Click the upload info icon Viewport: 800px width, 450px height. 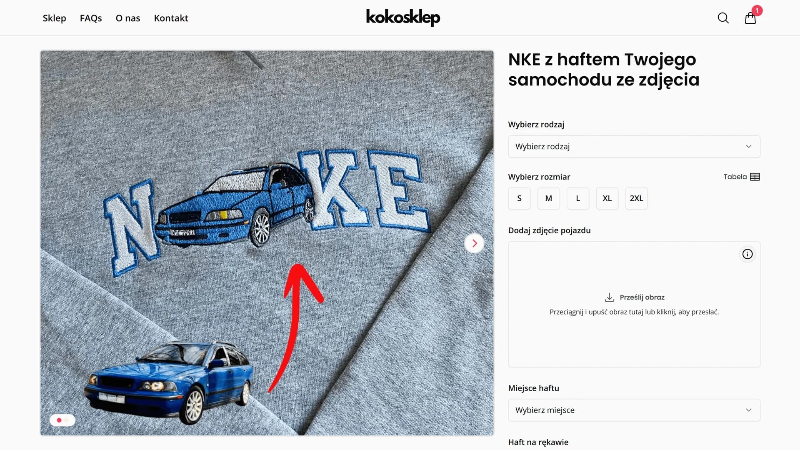coord(747,254)
